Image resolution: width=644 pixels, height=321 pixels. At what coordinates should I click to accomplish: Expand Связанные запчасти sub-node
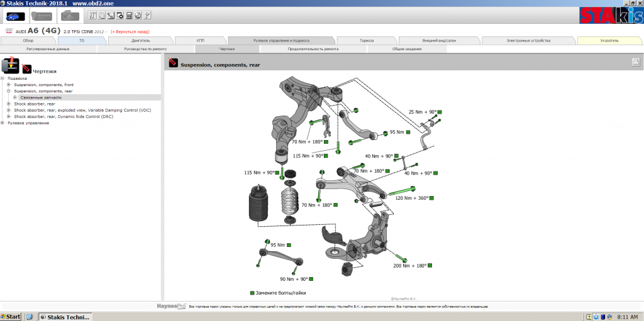coord(15,97)
